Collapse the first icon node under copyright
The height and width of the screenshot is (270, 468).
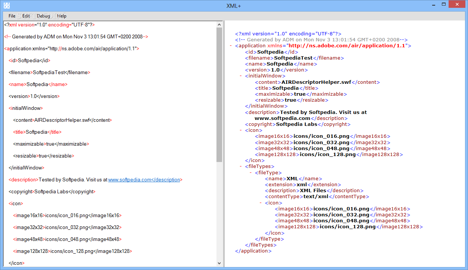pyautogui.click(x=241, y=130)
